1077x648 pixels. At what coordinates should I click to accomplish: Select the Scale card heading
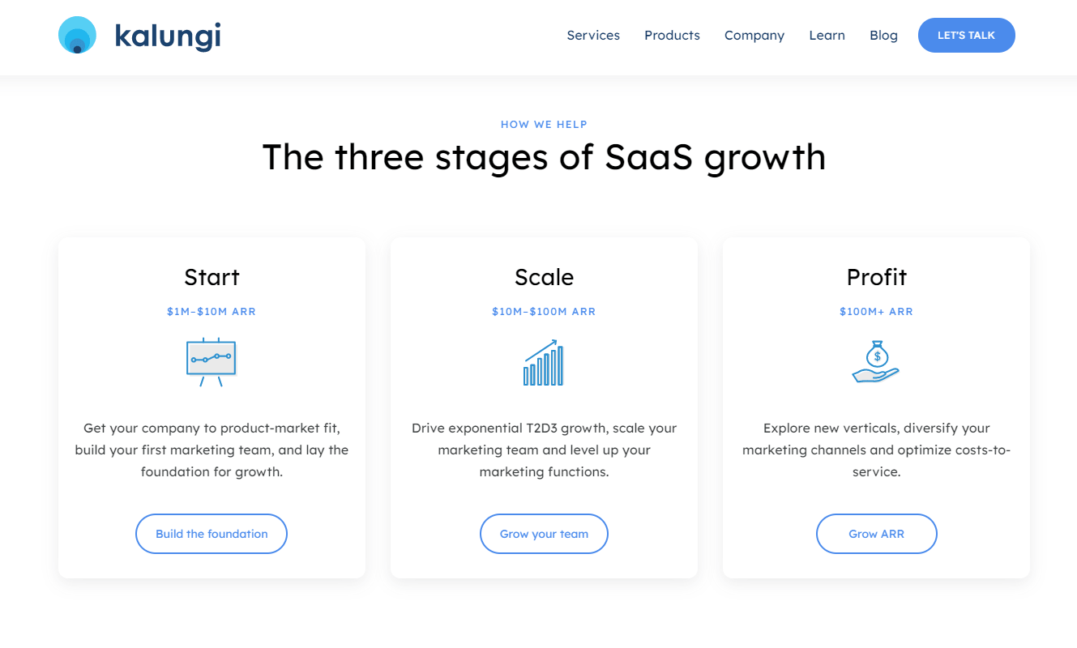click(x=544, y=277)
